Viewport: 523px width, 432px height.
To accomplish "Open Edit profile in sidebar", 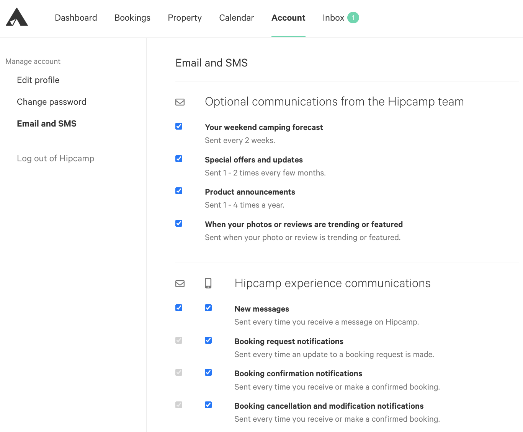I will 38,80.
